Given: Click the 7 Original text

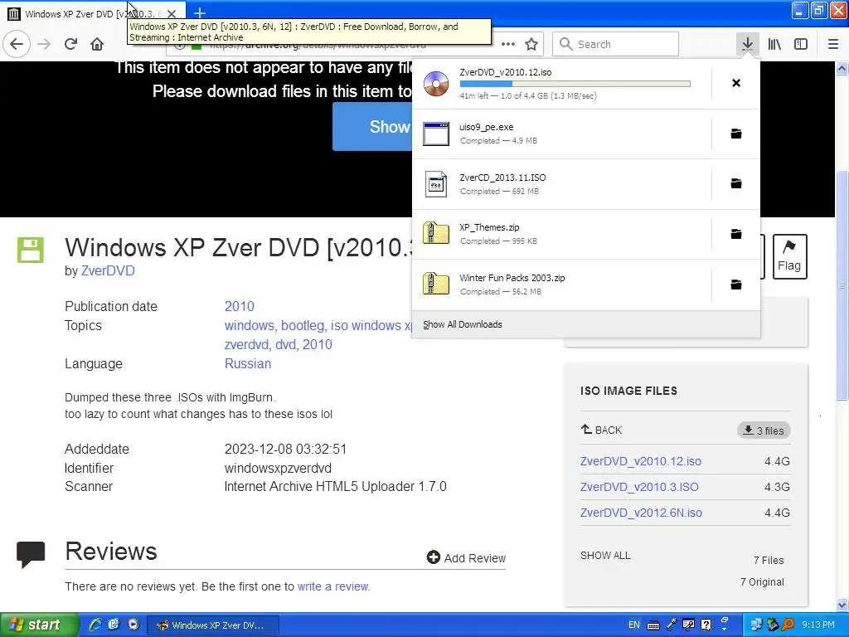Looking at the screenshot, I should (763, 581).
